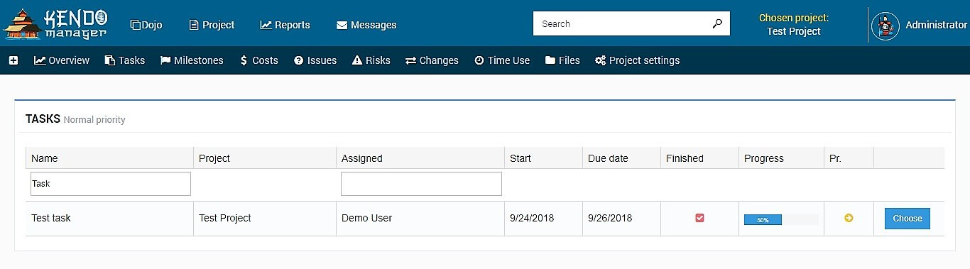This screenshot has width=970, height=269.
Task: Click the 50% progress bar
Action: (781, 220)
